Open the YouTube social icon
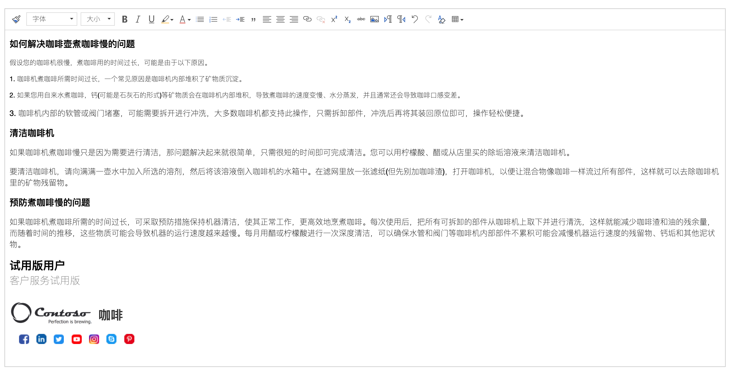Screen dimensions: 729x372 coord(77,339)
